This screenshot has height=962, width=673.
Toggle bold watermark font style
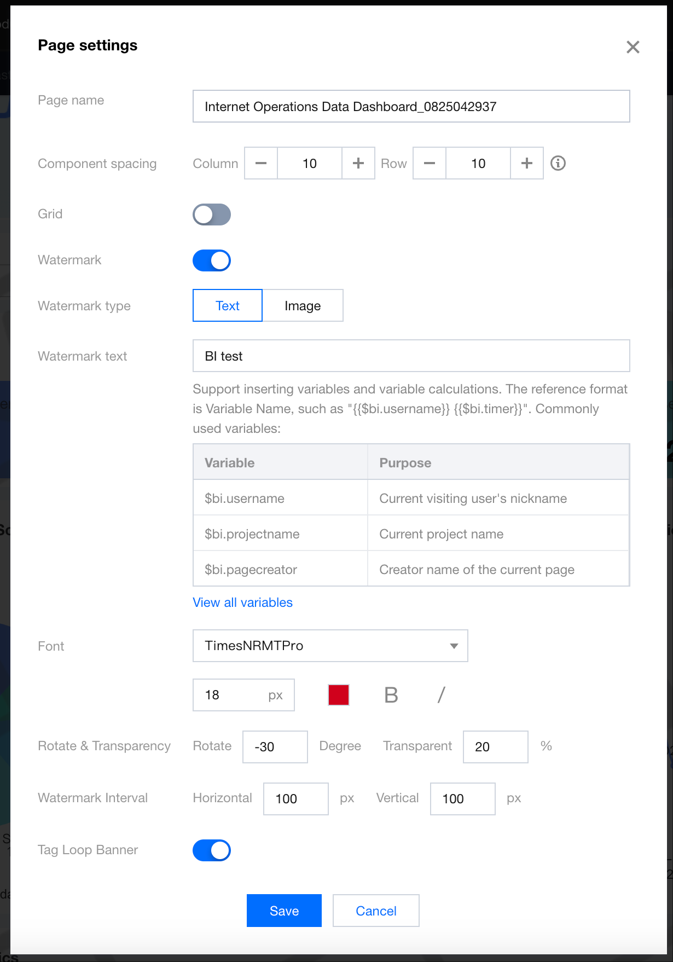pyautogui.click(x=391, y=695)
